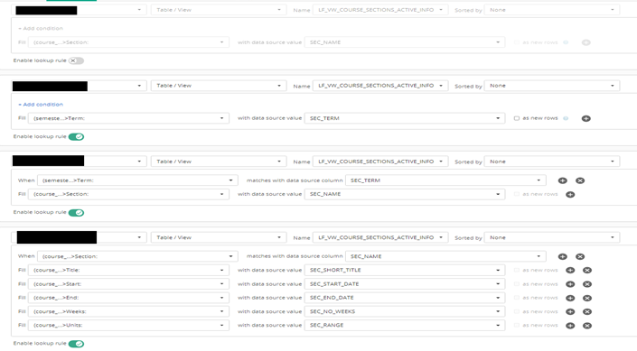The image size is (637, 351).
Task: Open the Fill (semeste...>Term: dropdown
Action: coord(128,118)
